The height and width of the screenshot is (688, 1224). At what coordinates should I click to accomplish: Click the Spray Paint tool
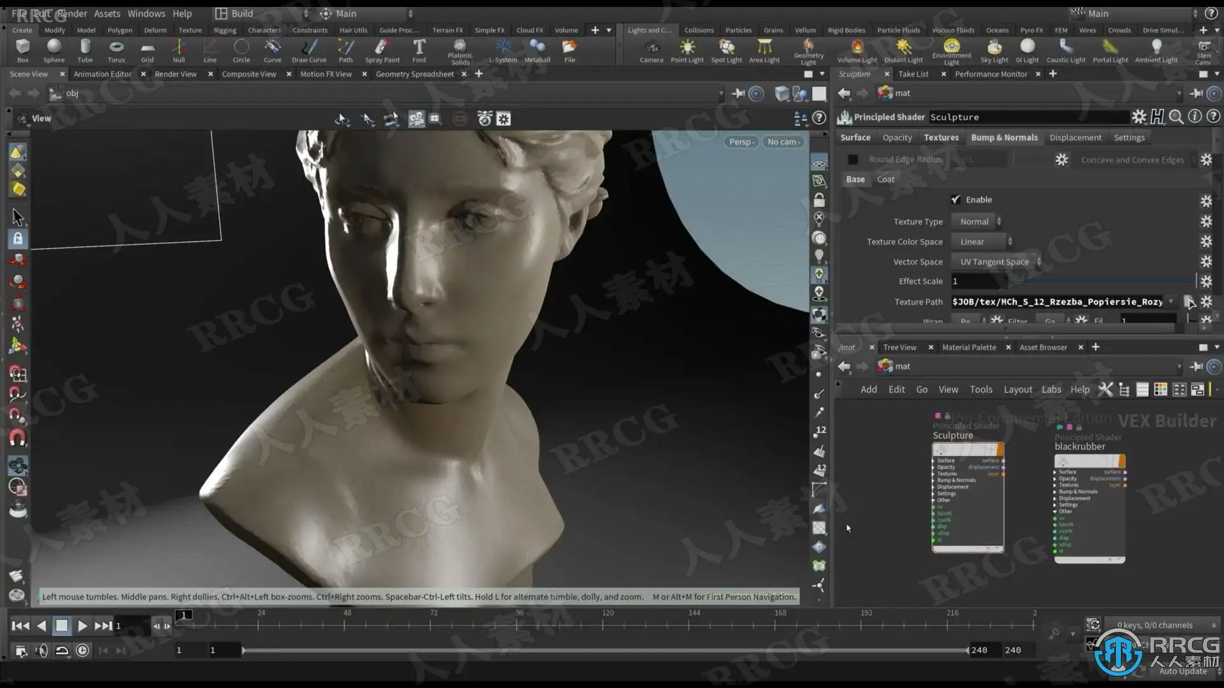(382, 50)
